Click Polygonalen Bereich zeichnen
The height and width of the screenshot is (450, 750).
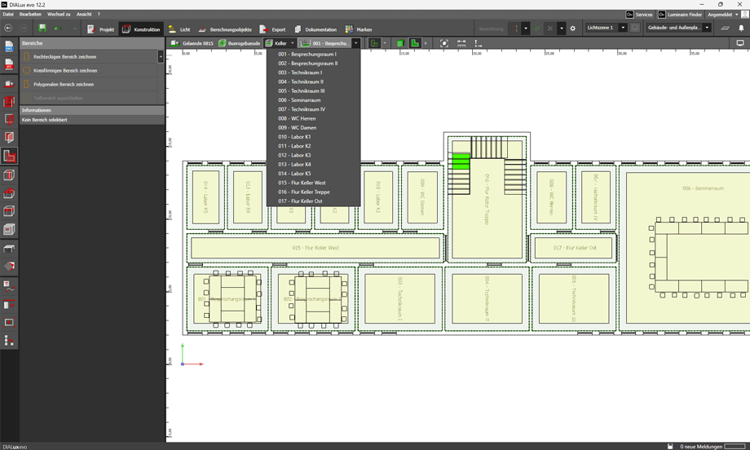[63, 84]
